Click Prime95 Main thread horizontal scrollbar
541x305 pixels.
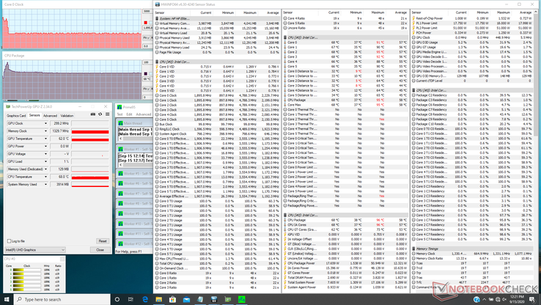coord(136,139)
